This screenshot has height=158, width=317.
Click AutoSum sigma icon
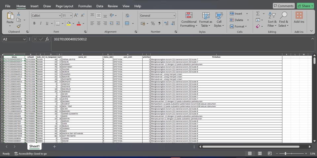pyautogui.click(x=258, y=13)
